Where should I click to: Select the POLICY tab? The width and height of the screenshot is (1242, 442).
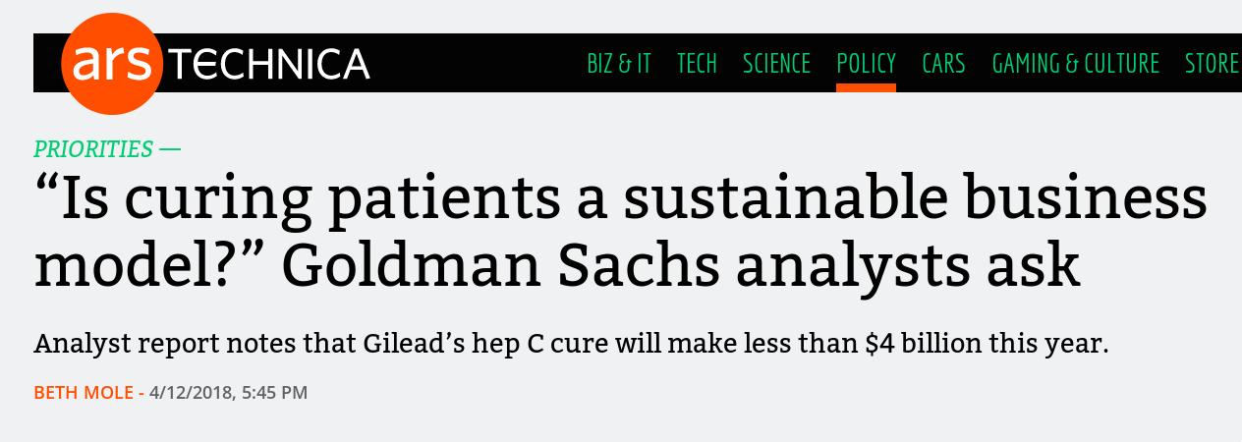pos(866,64)
